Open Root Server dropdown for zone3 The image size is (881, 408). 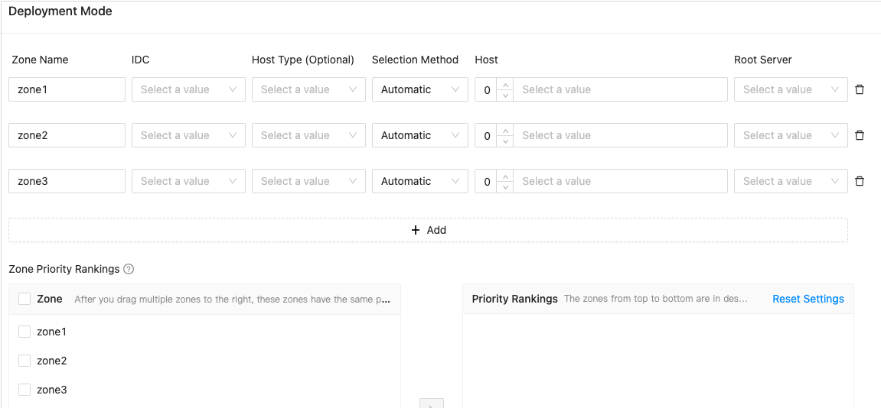pyautogui.click(x=791, y=181)
